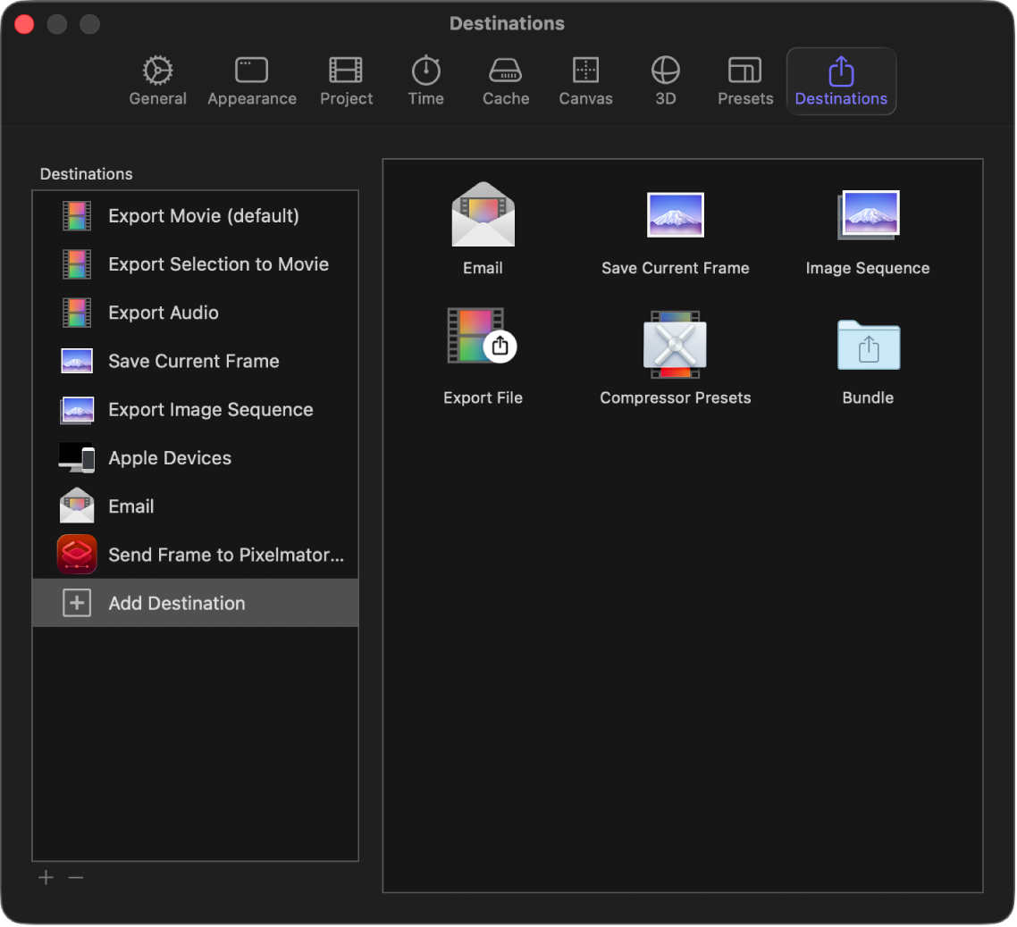
Task: Add a destination with plus button
Action: (46, 878)
